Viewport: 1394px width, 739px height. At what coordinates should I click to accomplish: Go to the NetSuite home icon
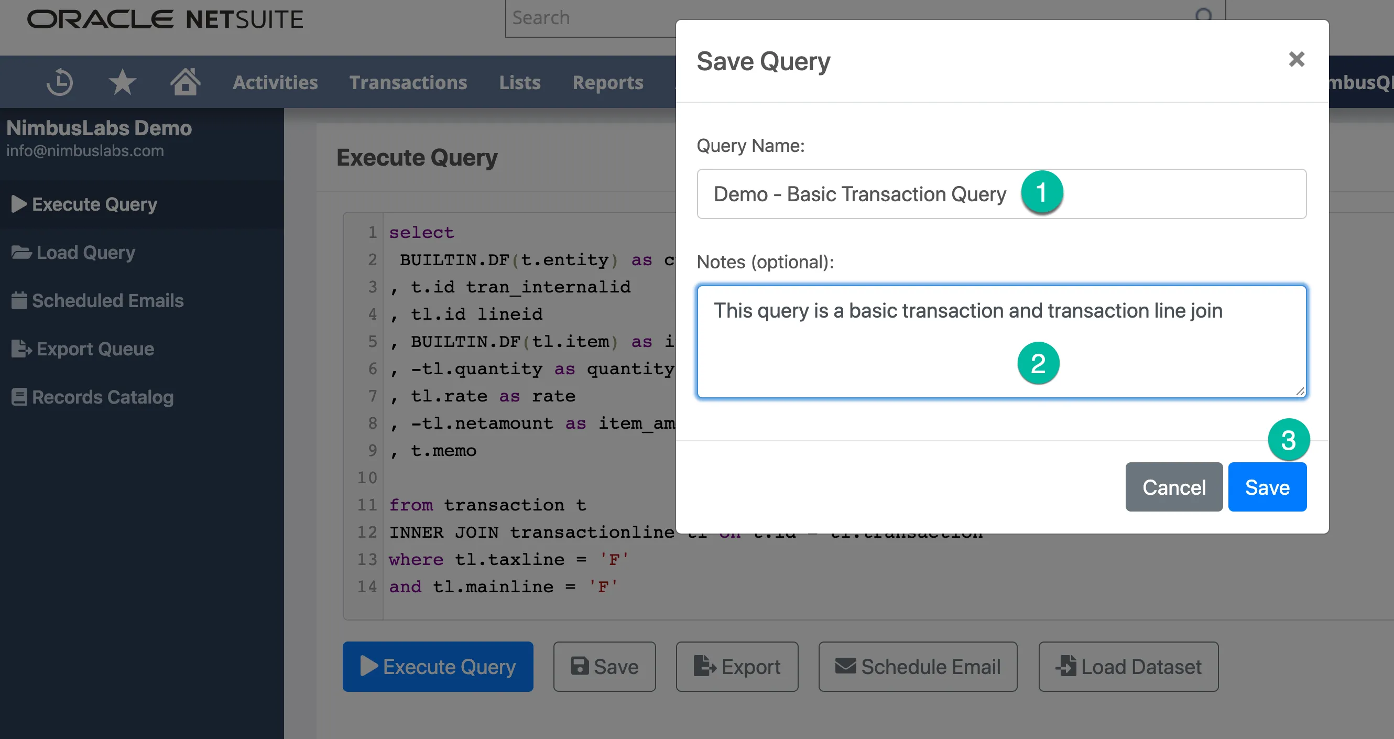coord(185,82)
